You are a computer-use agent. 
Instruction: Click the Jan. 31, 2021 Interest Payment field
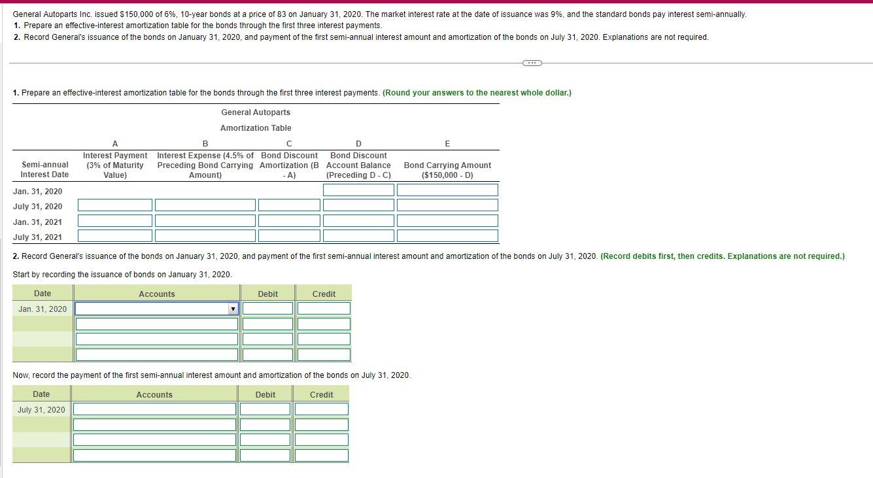coord(115,221)
